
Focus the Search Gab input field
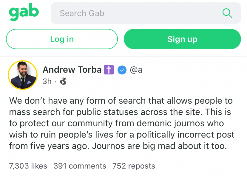coord(146,13)
